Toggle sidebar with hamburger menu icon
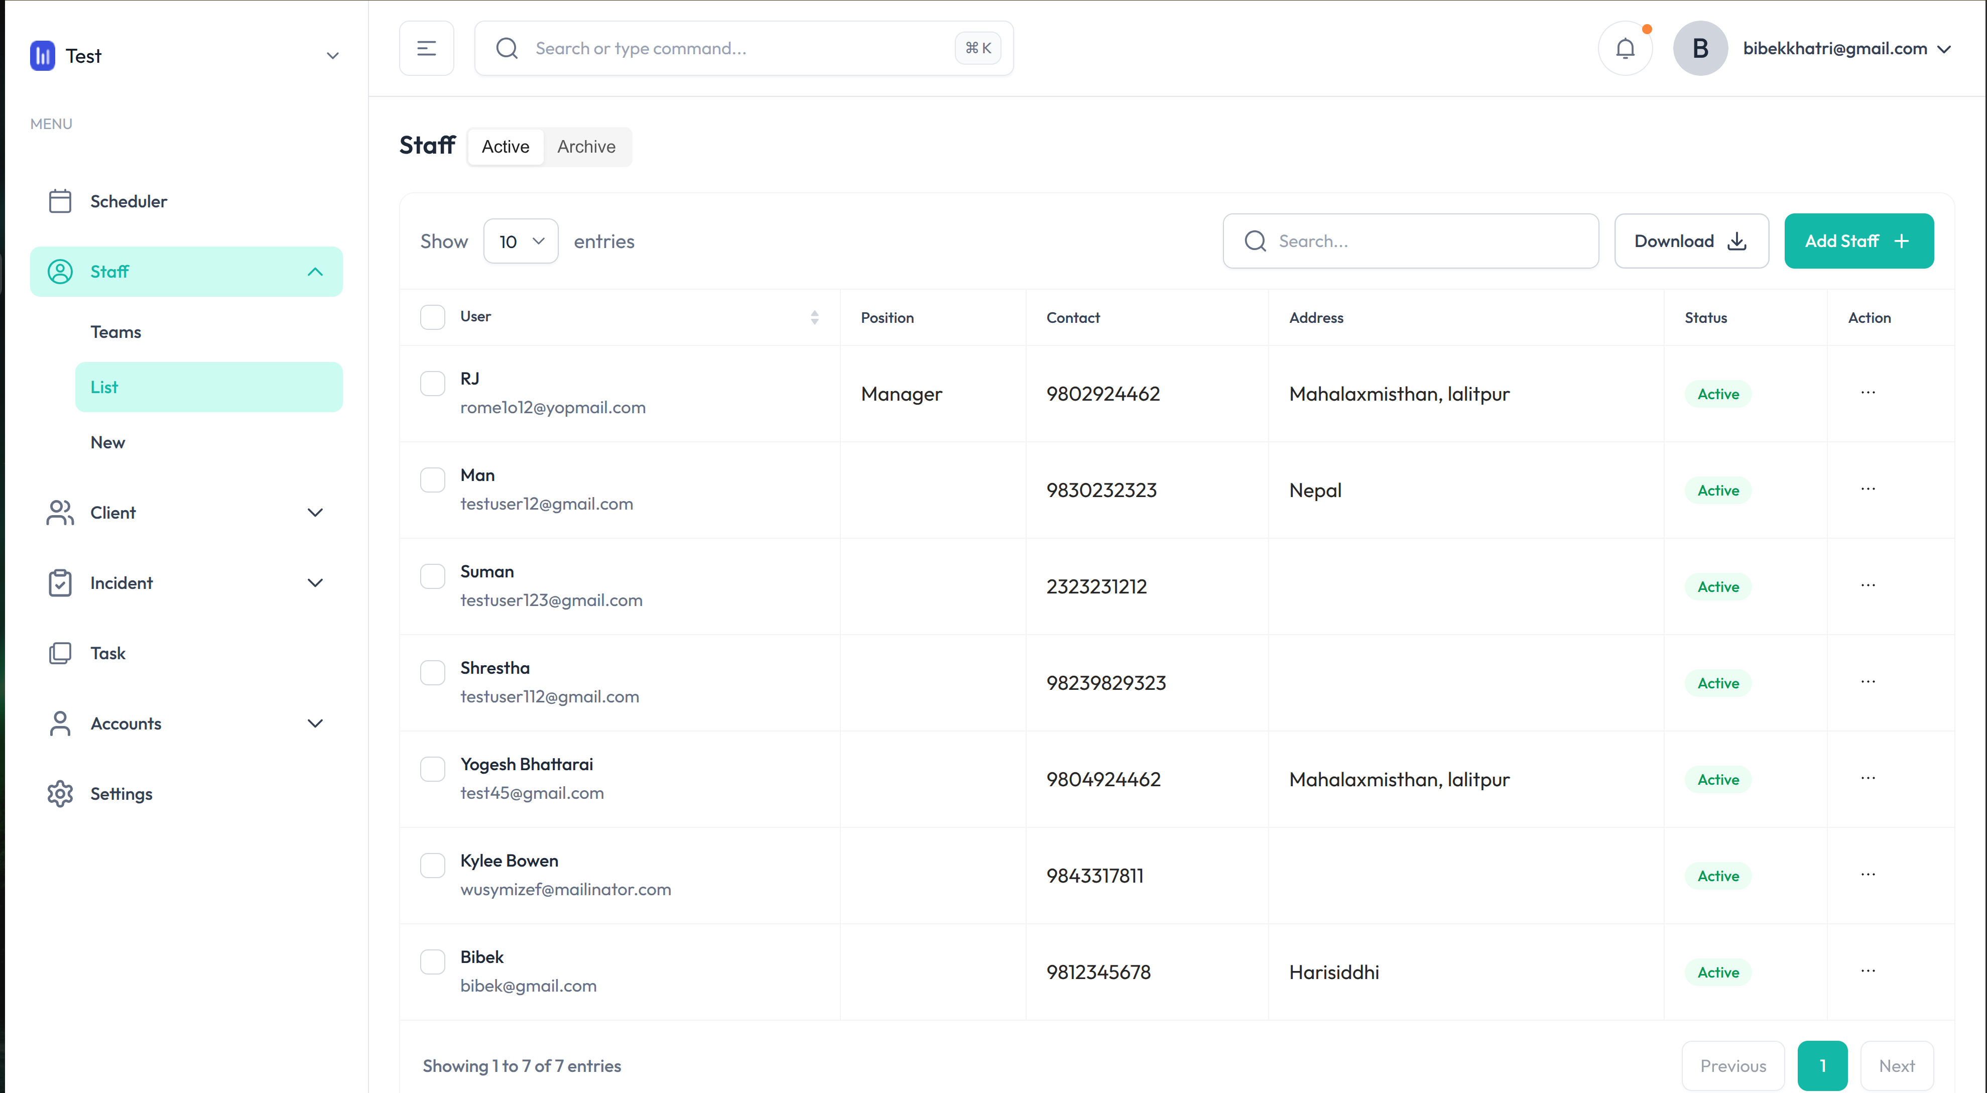The height and width of the screenshot is (1093, 1987). tap(427, 49)
